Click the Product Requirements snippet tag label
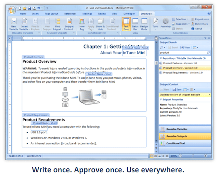 point(36,115)
